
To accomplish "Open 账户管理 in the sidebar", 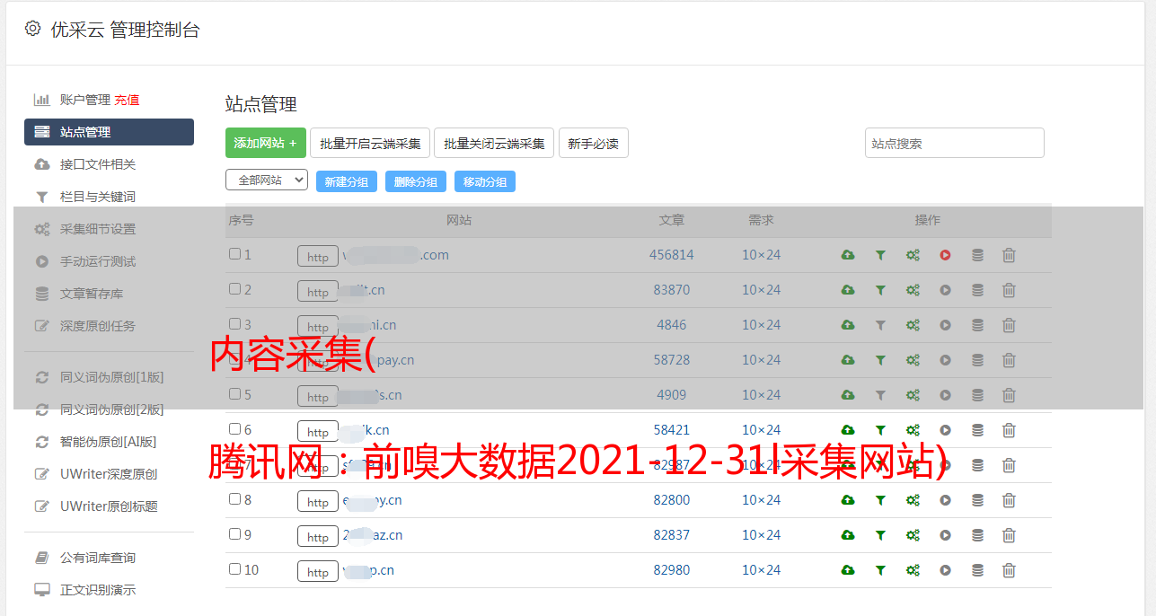I will click(85, 100).
